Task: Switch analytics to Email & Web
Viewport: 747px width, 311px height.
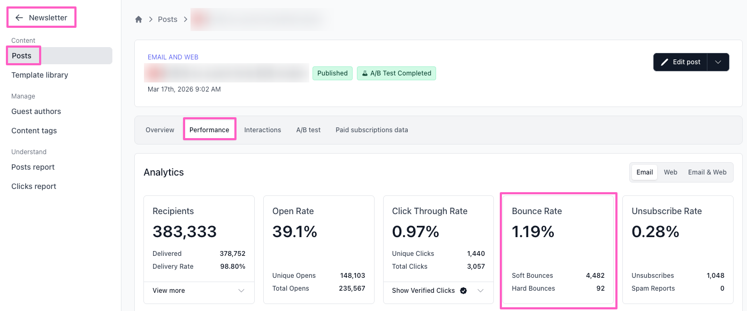Action: pyautogui.click(x=707, y=172)
